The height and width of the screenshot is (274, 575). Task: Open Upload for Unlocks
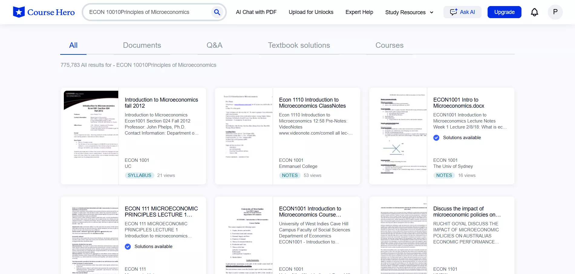(x=311, y=12)
